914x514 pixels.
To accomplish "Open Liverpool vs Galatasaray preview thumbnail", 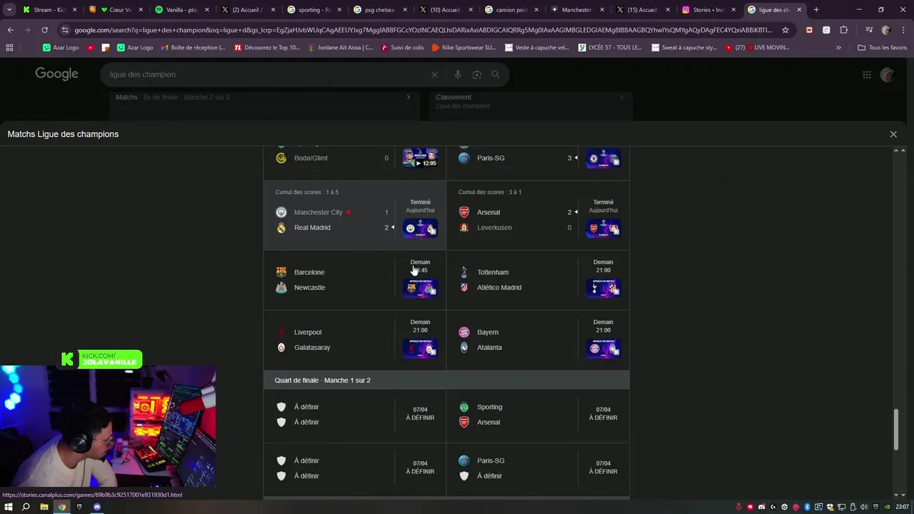I will point(420,348).
